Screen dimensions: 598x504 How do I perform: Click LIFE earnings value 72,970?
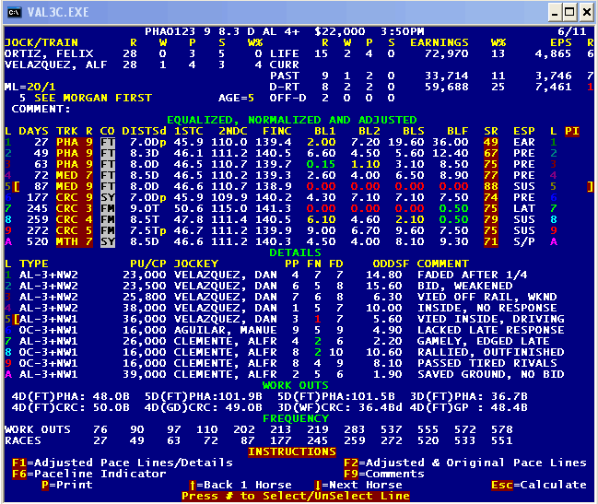click(x=447, y=53)
